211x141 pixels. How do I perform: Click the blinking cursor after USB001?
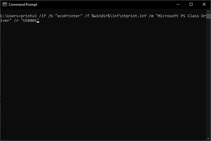(38, 22)
